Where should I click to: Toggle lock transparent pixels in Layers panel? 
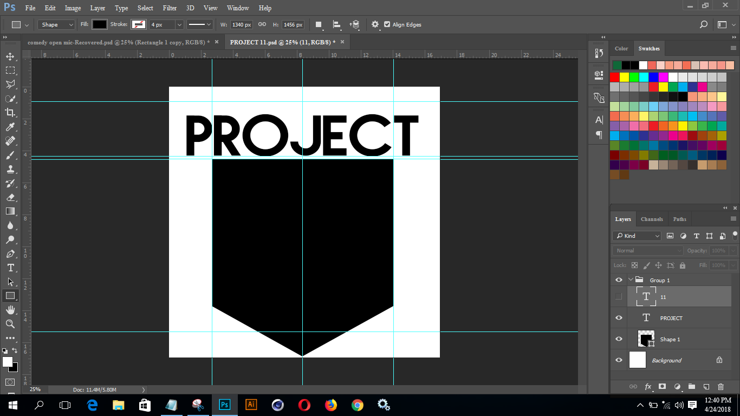(634, 265)
